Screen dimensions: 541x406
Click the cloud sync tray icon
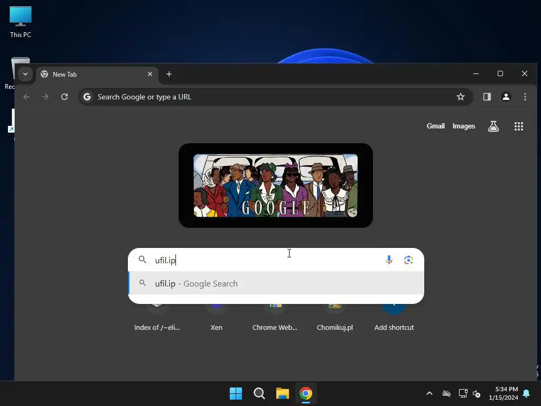tap(446, 393)
